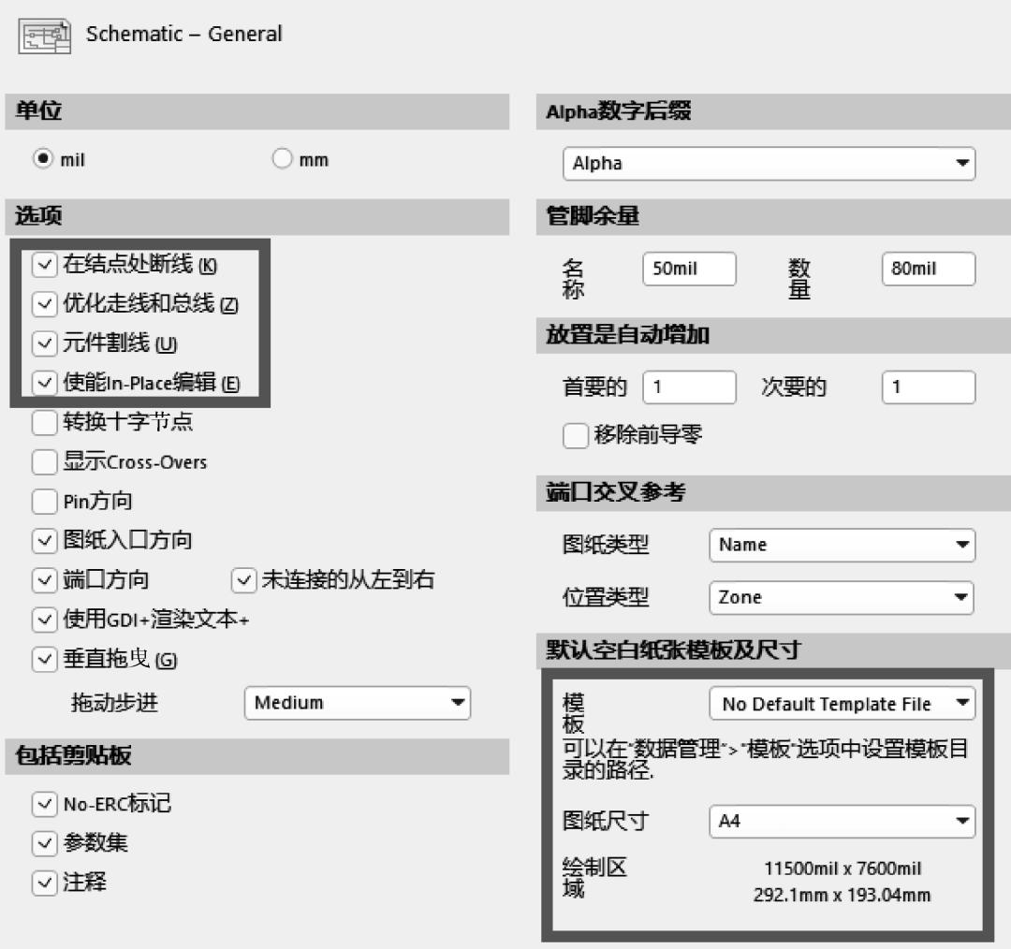Select the mm unit radio button
The height and width of the screenshot is (949, 1011).
pyautogui.click(x=283, y=159)
